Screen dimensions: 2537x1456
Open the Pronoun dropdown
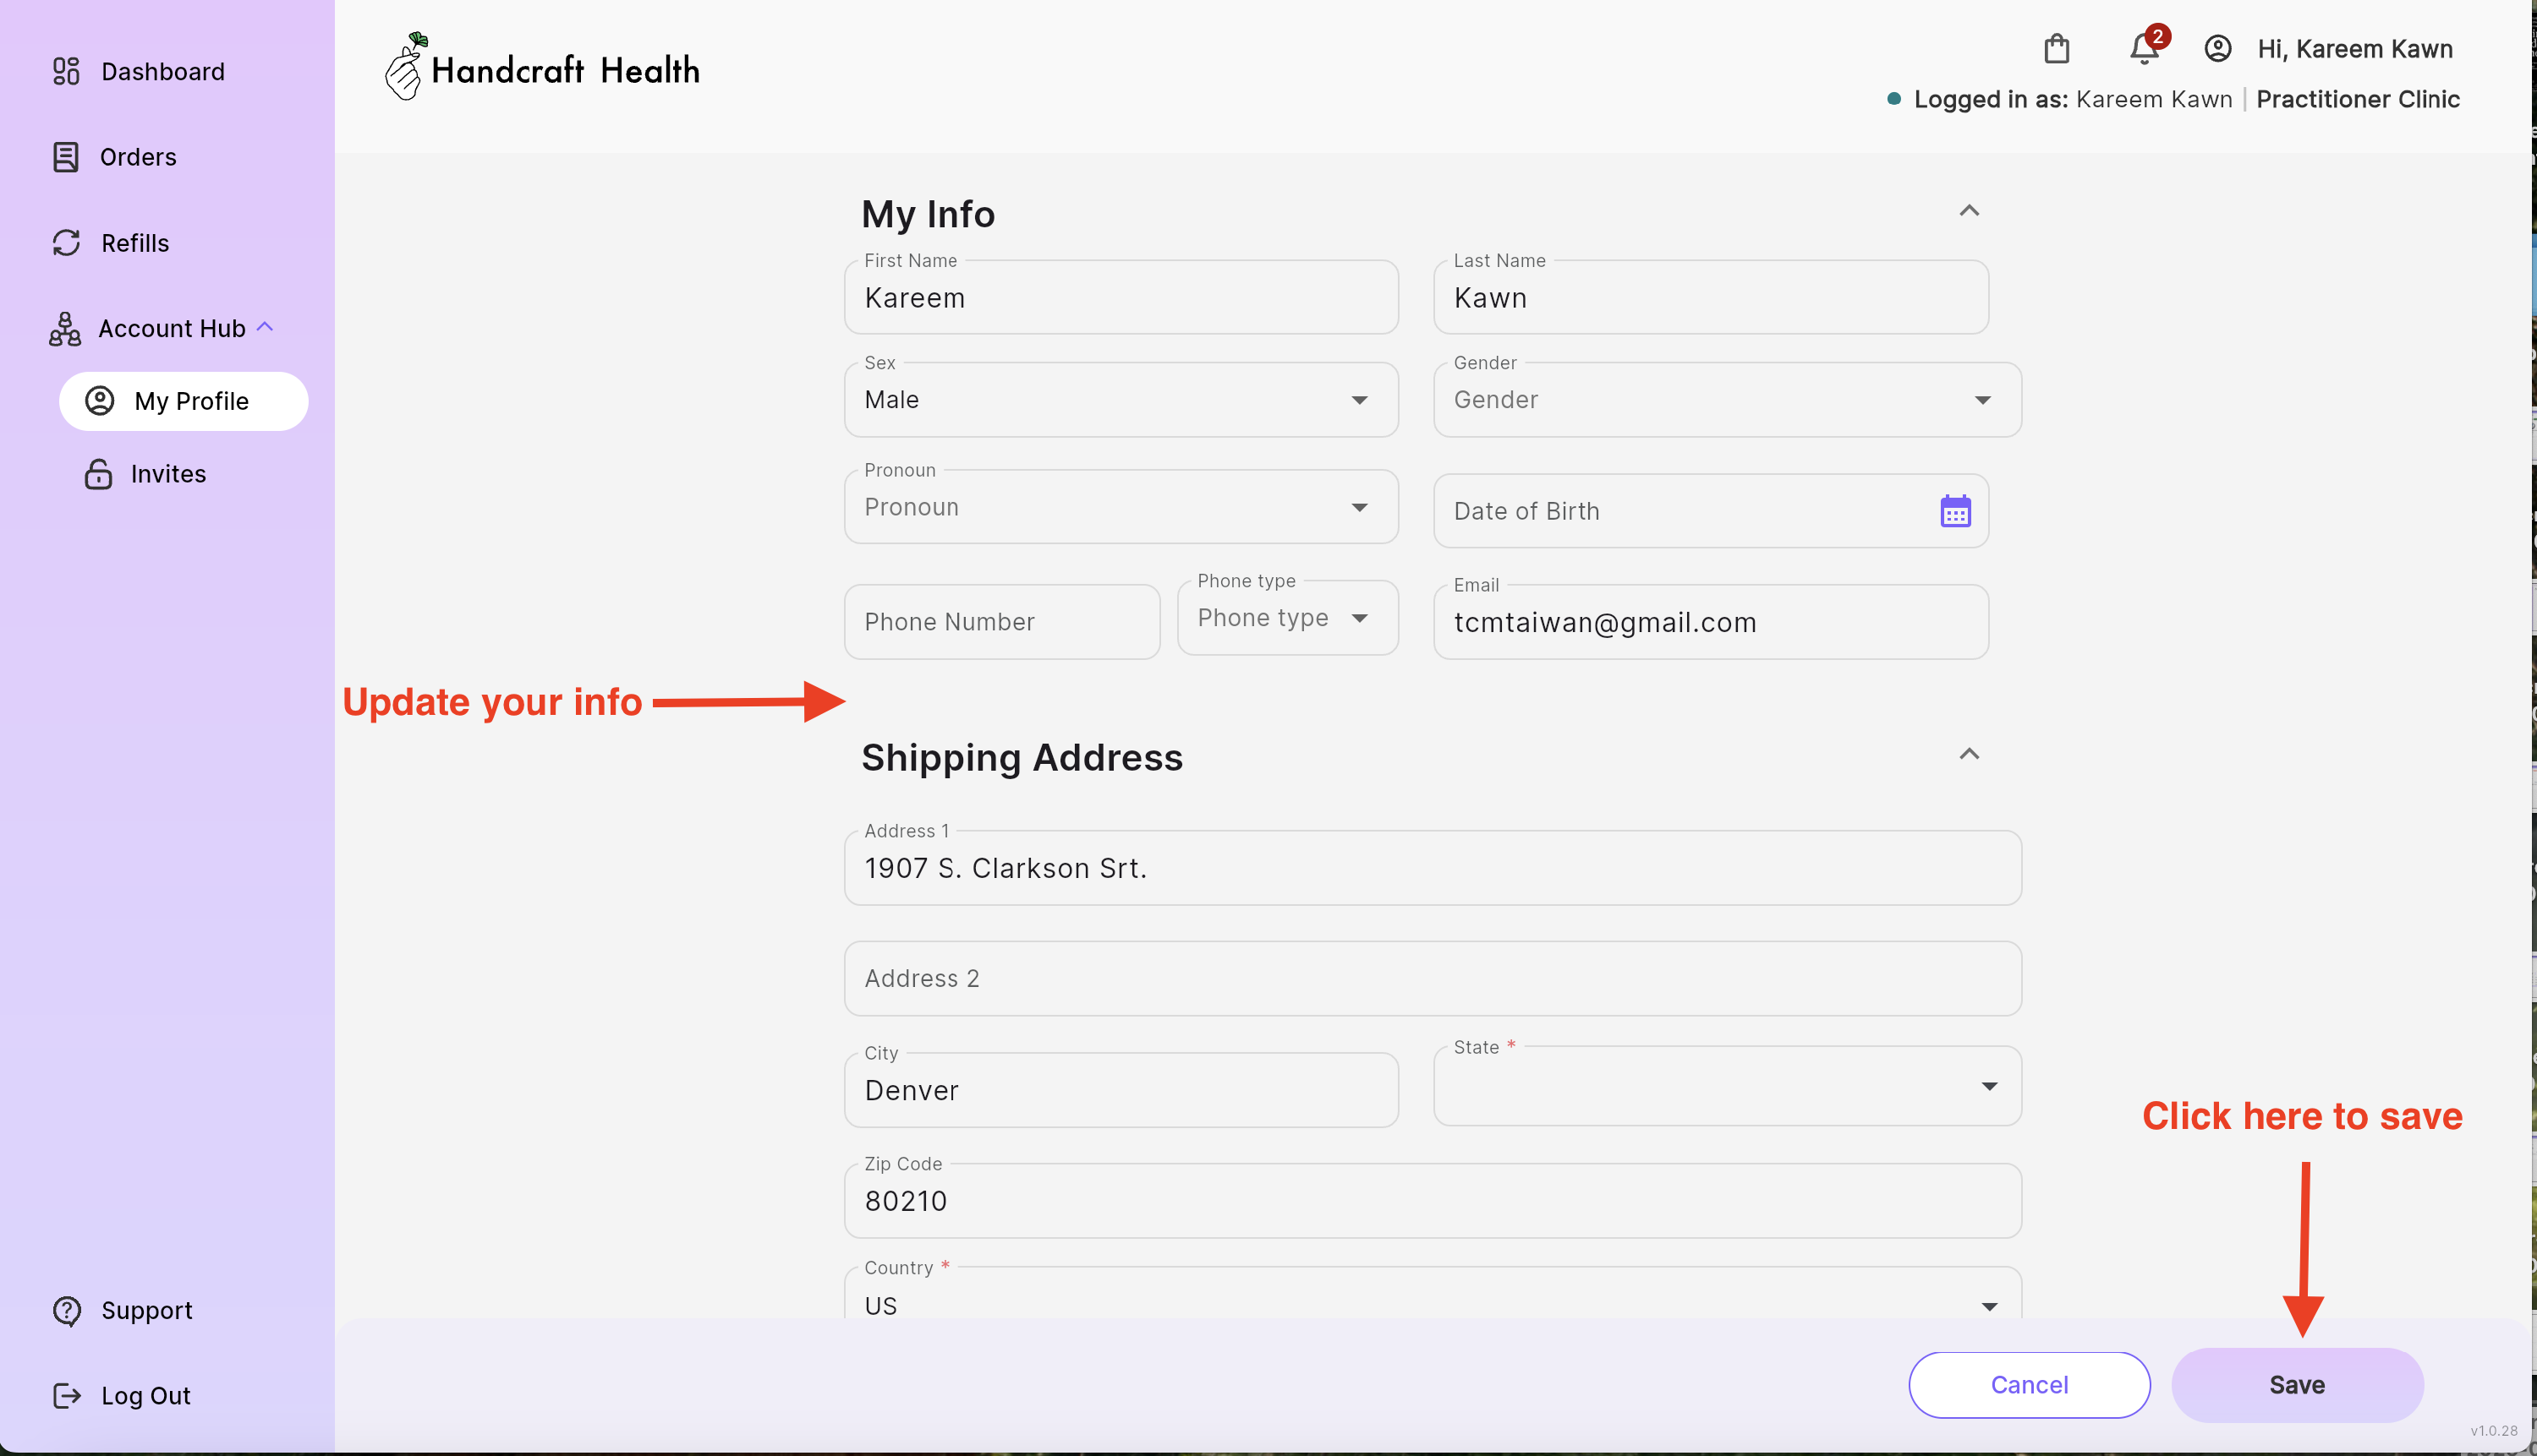(1120, 507)
